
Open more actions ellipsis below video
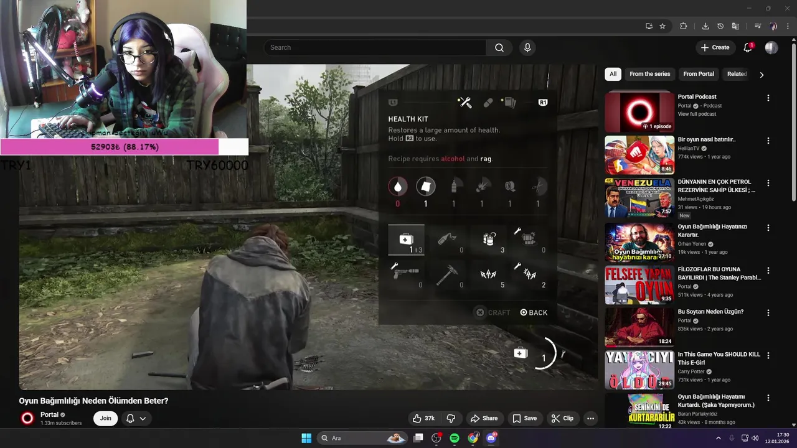(590, 418)
